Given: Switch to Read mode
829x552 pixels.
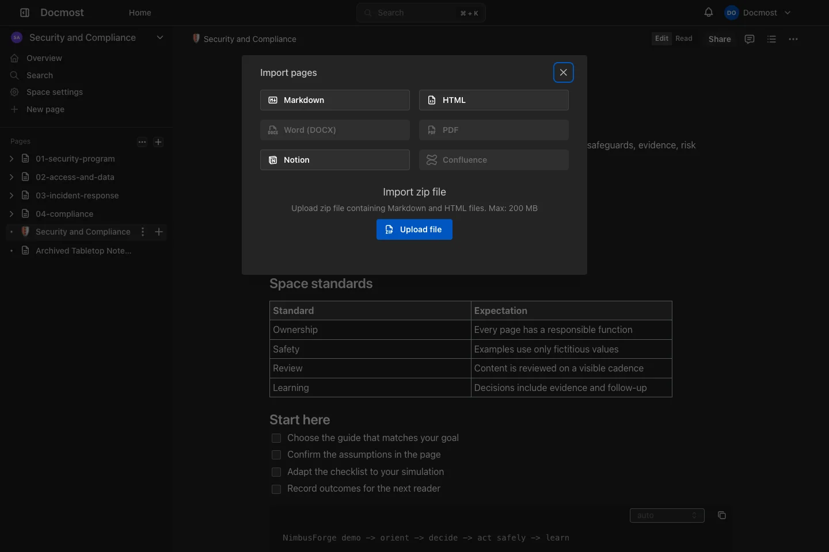Looking at the screenshot, I should pyautogui.click(x=684, y=39).
